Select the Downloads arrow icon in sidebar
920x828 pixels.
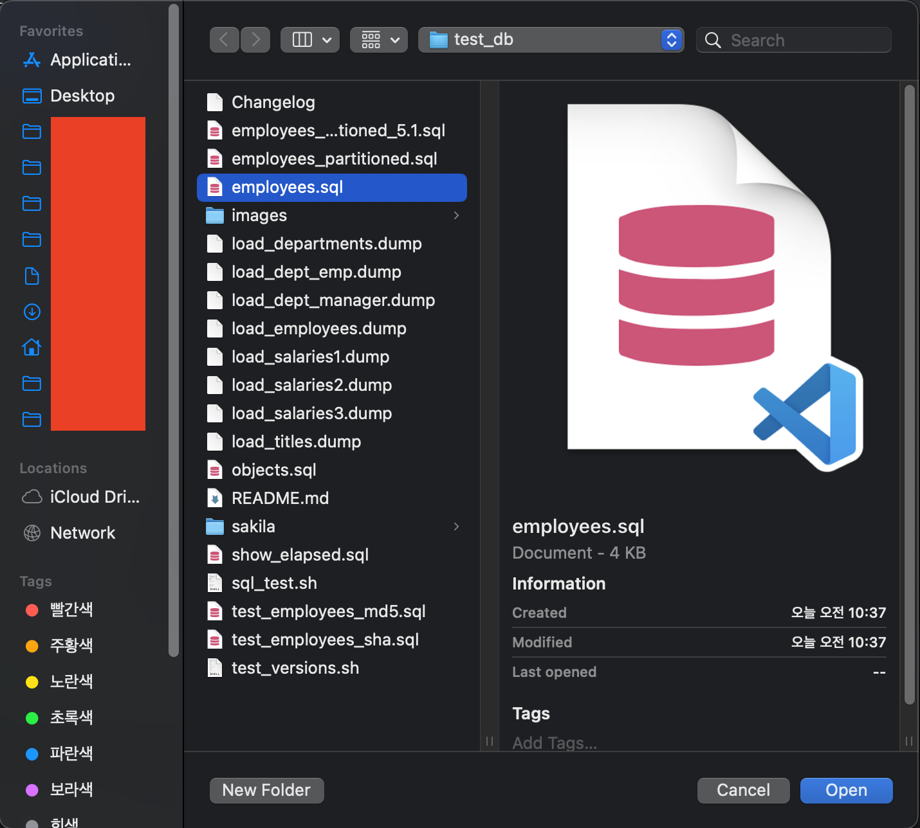pyautogui.click(x=32, y=312)
